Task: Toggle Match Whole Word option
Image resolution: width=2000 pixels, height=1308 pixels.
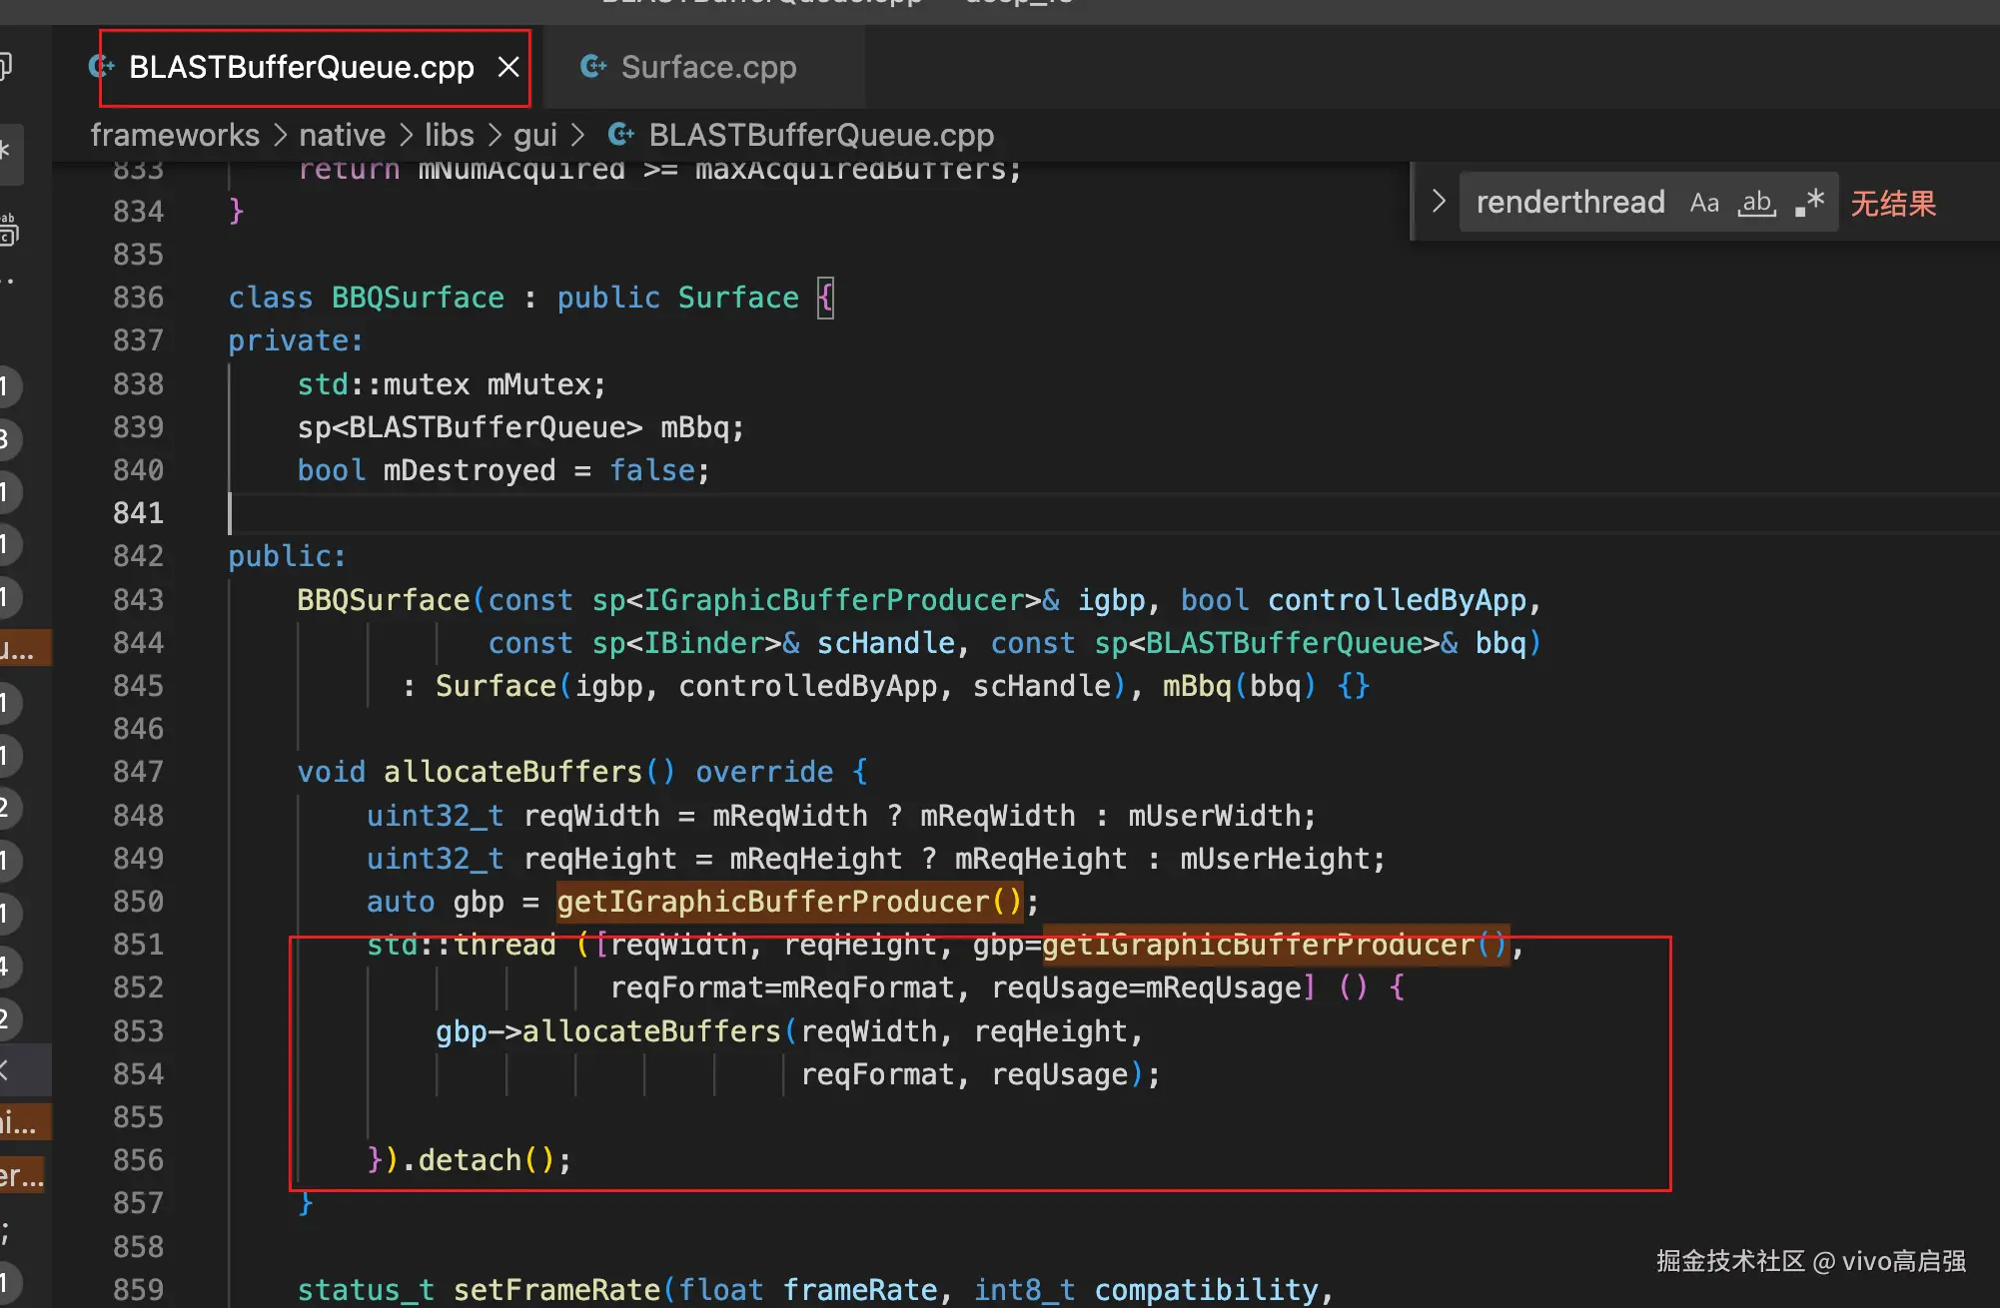Action: pyautogui.click(x=1756, y=203)
